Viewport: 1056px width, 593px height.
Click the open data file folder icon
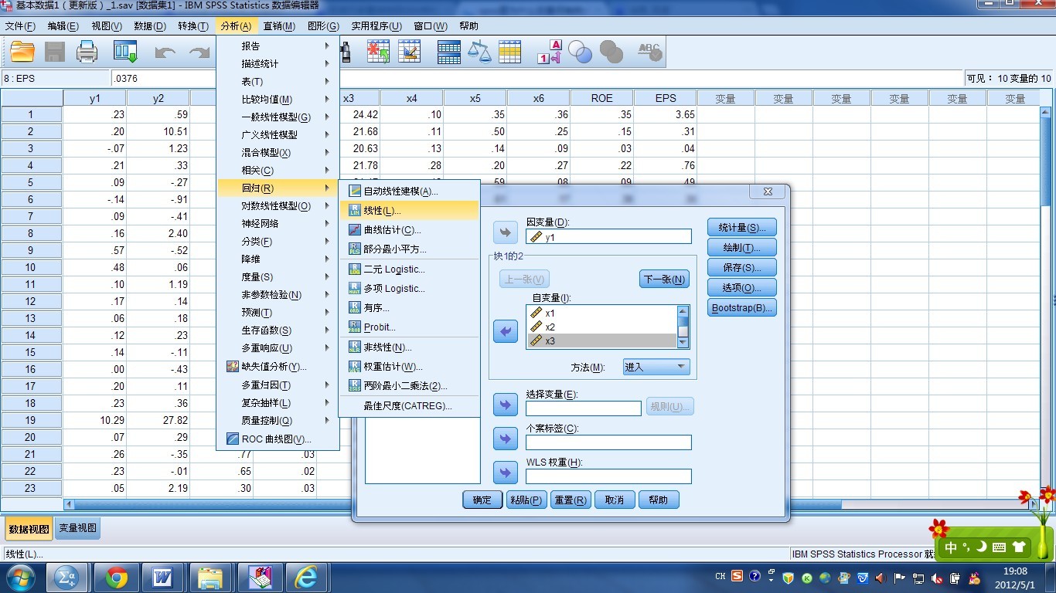click(22, 52)
